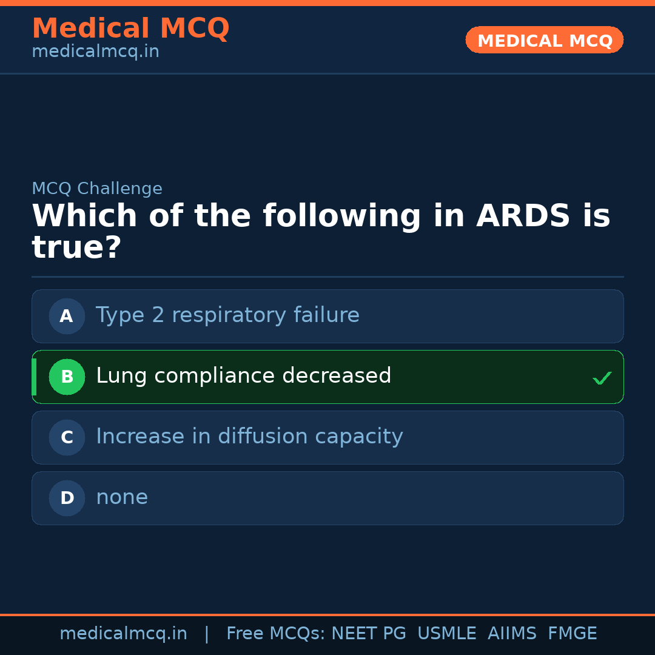This screenshot has height=655, width=655.
Task: Click the B letter badge in green circle
Action: coord(67,377)
